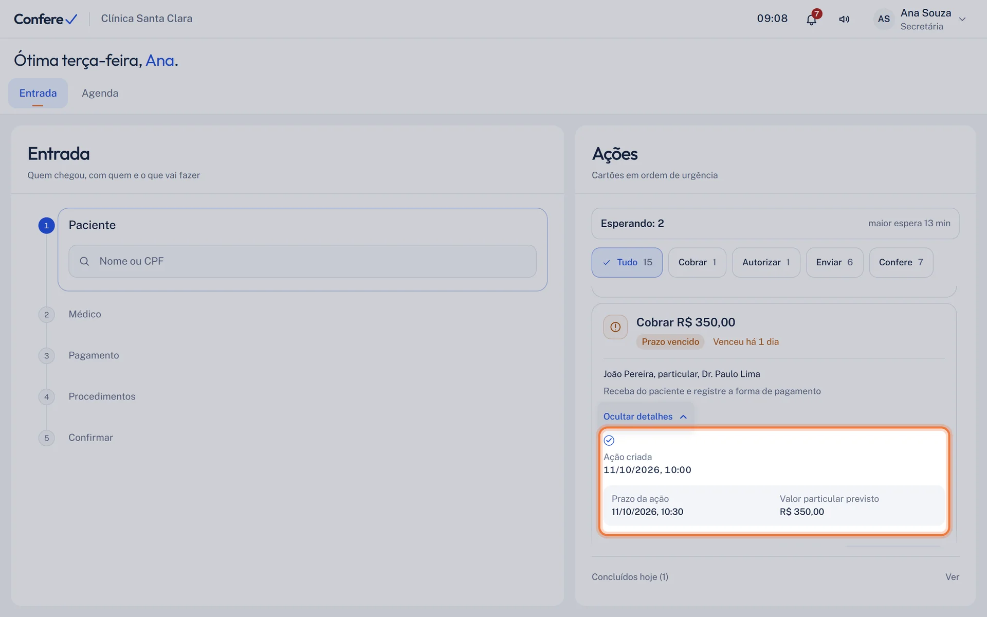Select the Tudo 15 filter chip
987x617 pixels.
[627, 262]
